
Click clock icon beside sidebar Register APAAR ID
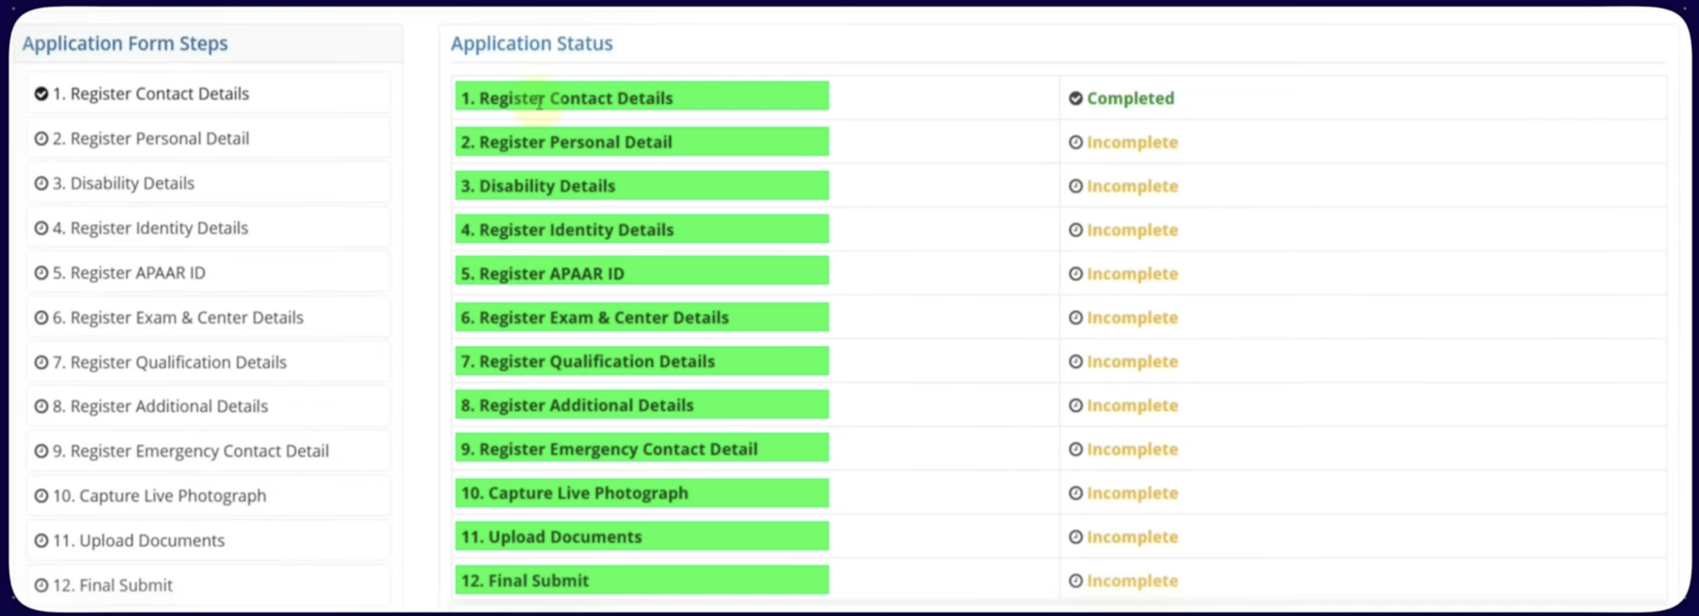tap(41, 273)
